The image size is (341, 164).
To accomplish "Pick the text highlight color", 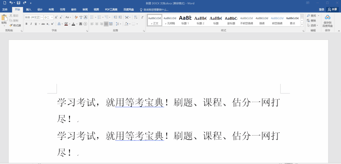I will coord(66,24).
